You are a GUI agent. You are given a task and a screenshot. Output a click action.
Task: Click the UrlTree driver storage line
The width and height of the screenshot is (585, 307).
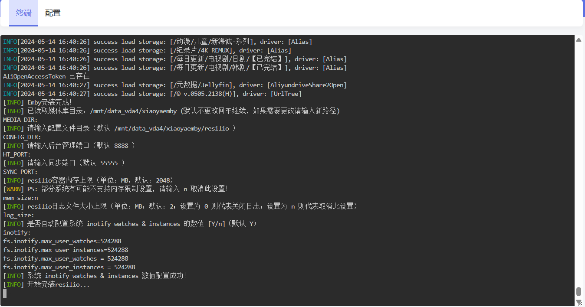pyautogui.click(x=152, y=94)
